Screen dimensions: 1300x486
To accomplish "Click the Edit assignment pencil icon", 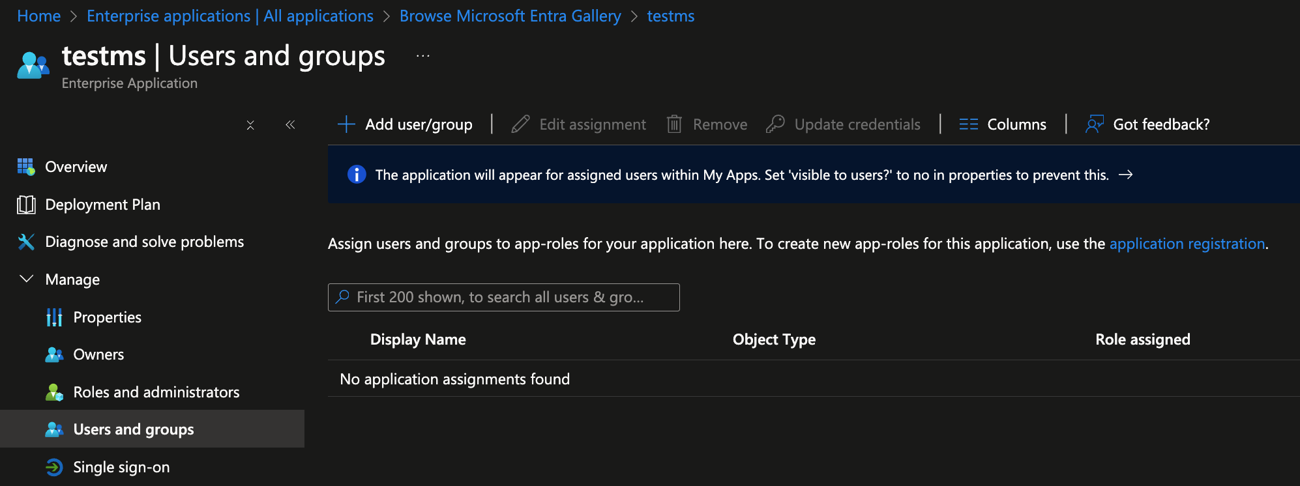I will tap(520, 124).
